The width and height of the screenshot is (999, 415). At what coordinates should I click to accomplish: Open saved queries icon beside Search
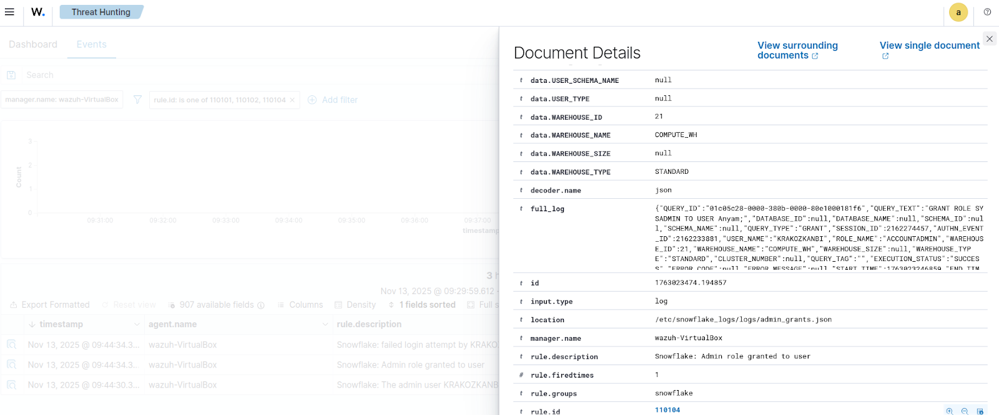pyautogui.click(x=11, y=75)
